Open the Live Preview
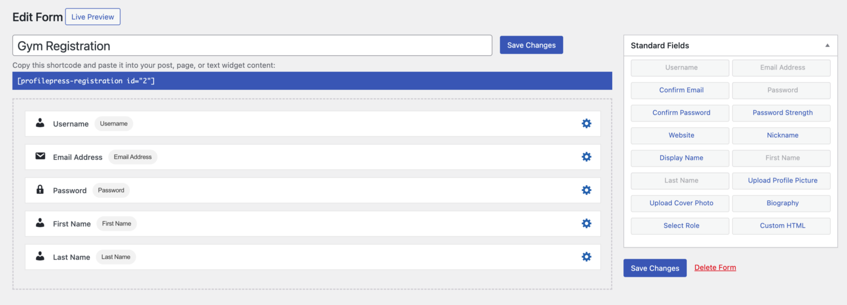This screenshot has height=305, width=847. click(x=93, y=17)
